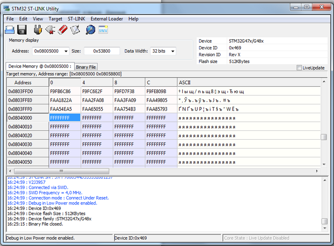Click the log panel scrollbar thumb
334x246 pixels.
click(324, 221)
